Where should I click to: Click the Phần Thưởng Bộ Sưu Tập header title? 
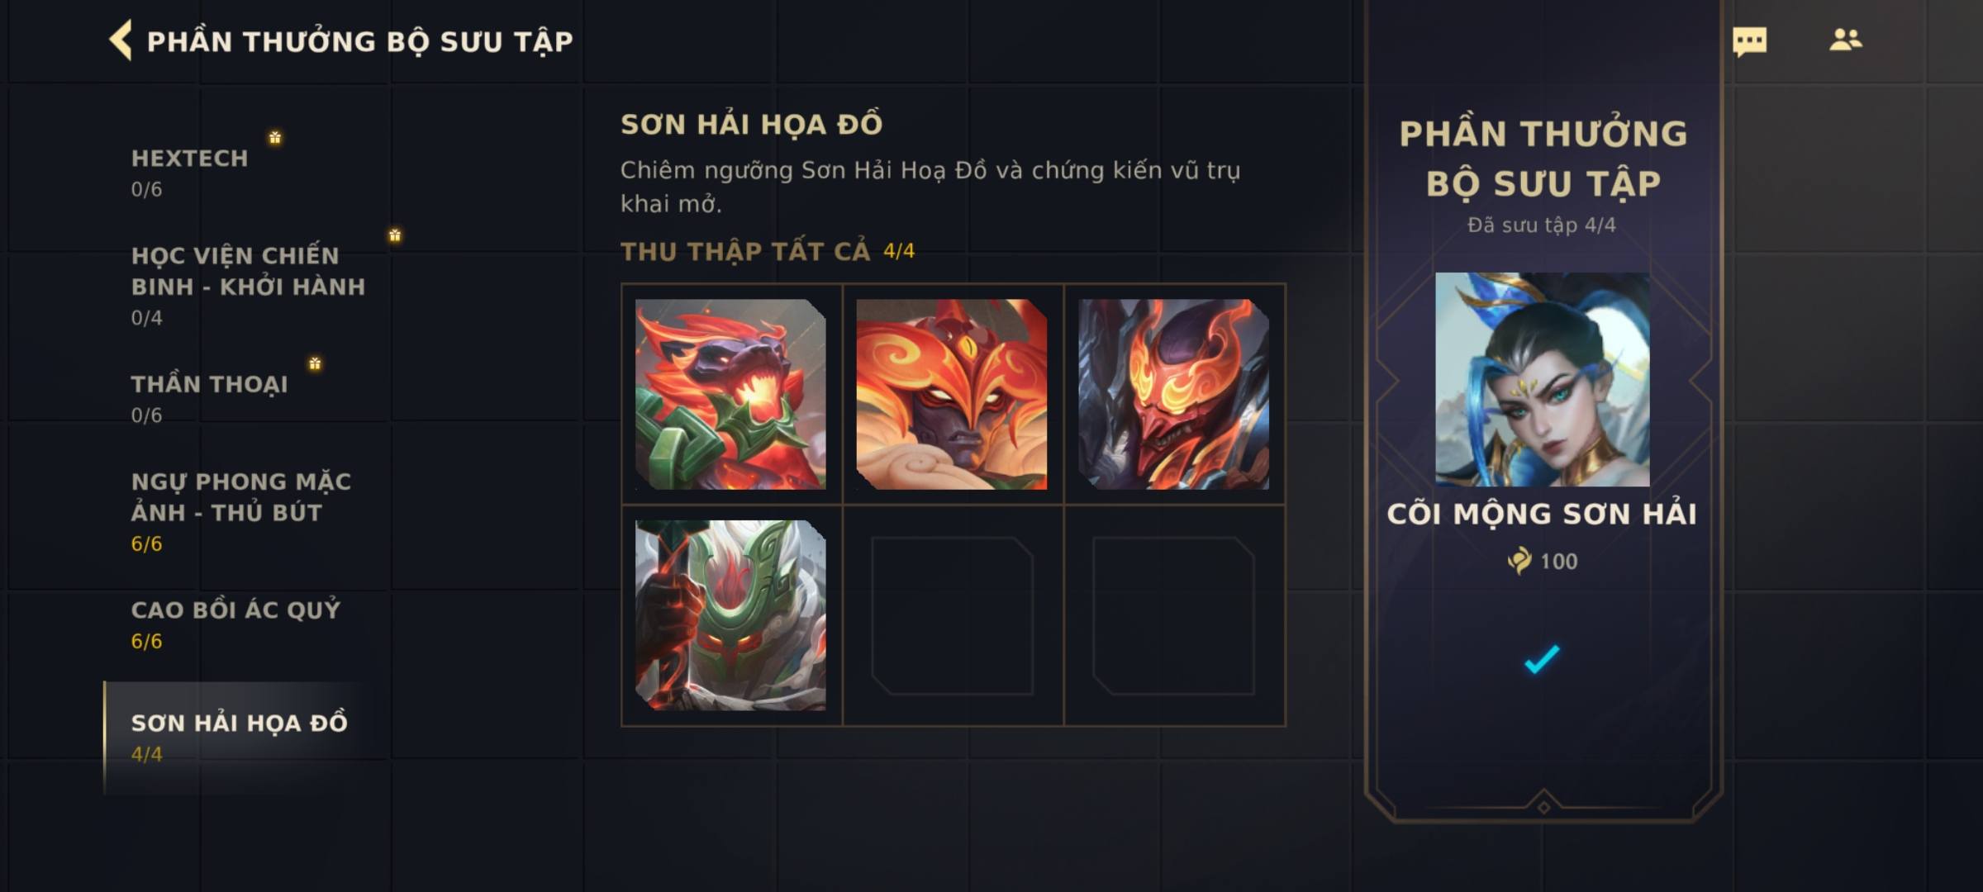click(359, 41)
